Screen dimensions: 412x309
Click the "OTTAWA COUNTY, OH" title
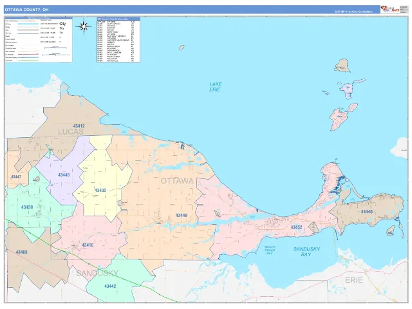pos(26,10)
